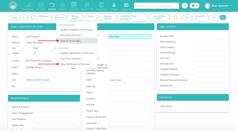Click the project Name field
This screenshot has height=131, width=238.
tap(41, 37)
